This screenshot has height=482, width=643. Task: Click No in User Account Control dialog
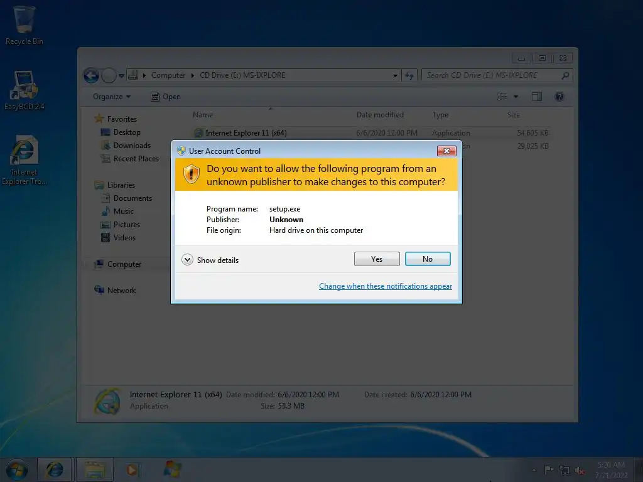pyautogui.click(x=428, y=259)
